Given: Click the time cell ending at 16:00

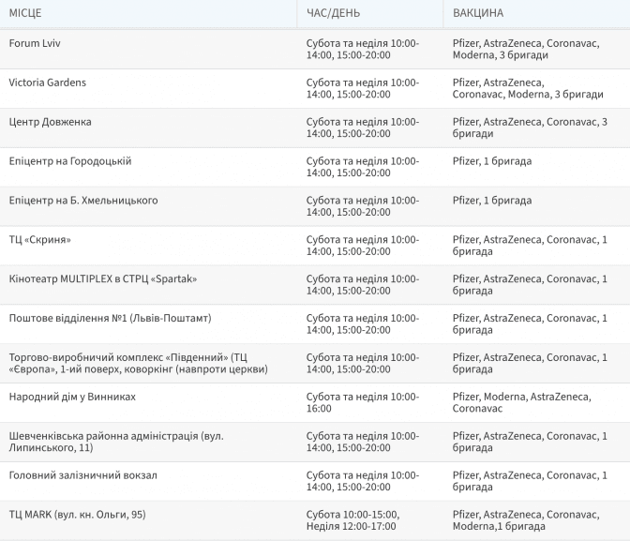Looking at the screenshot, I should pos(362,403).
